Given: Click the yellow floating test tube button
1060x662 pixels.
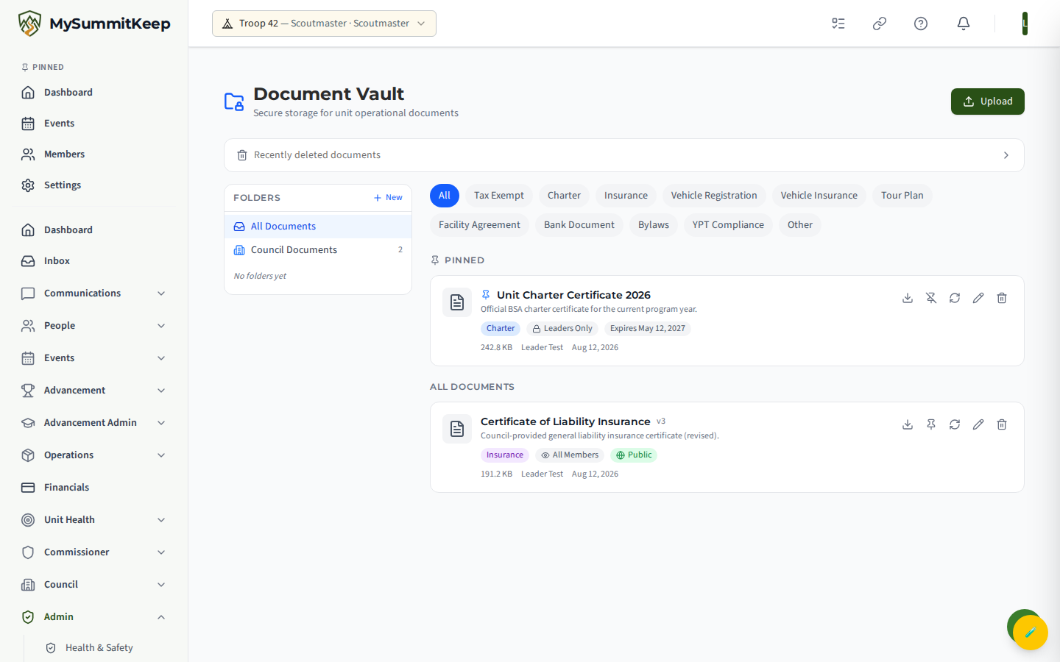Looking at the screenshot, I should 1031,633.
